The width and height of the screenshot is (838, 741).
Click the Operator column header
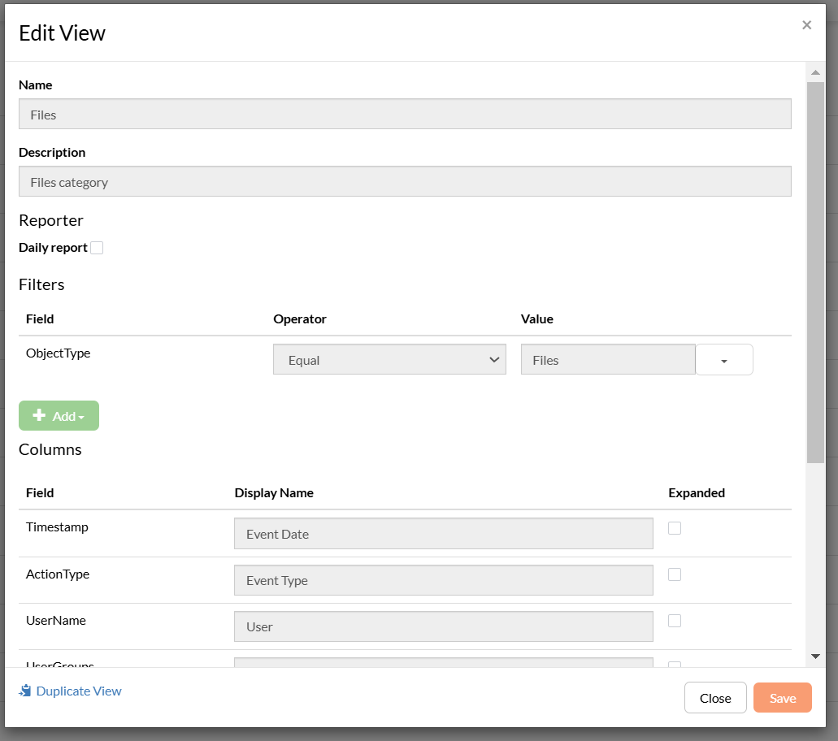300,319
